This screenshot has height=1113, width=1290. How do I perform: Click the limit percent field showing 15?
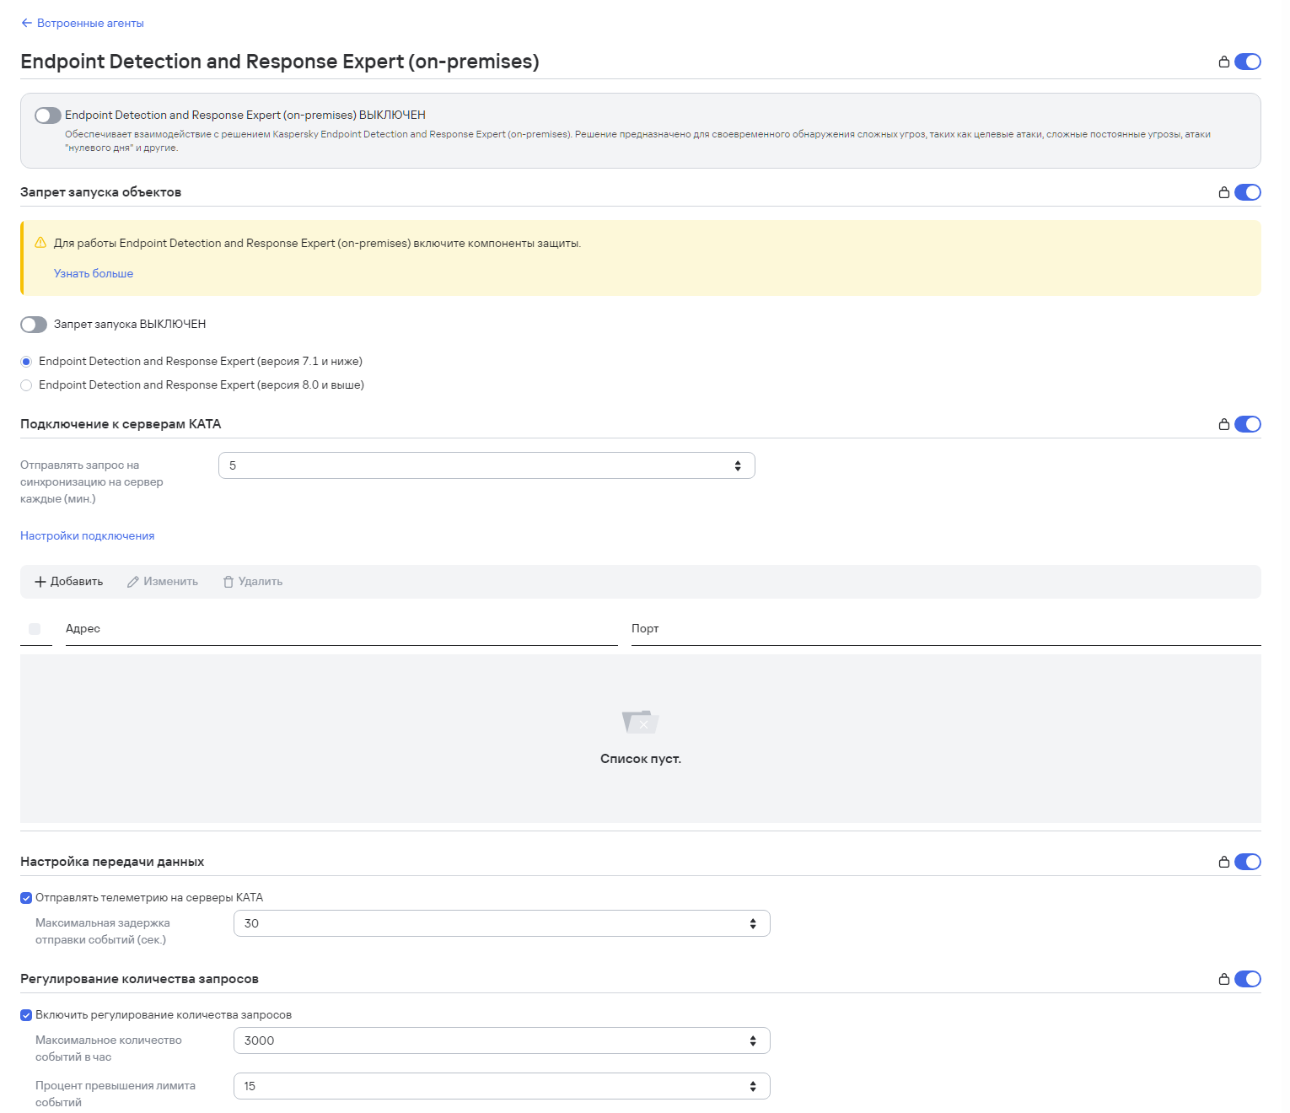coord(502,1086)
